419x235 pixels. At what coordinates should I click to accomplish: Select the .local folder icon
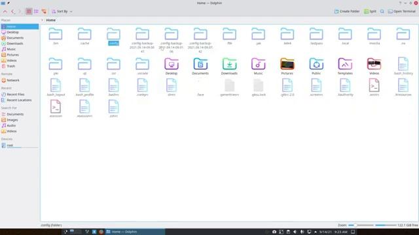(x=345, y=34)
